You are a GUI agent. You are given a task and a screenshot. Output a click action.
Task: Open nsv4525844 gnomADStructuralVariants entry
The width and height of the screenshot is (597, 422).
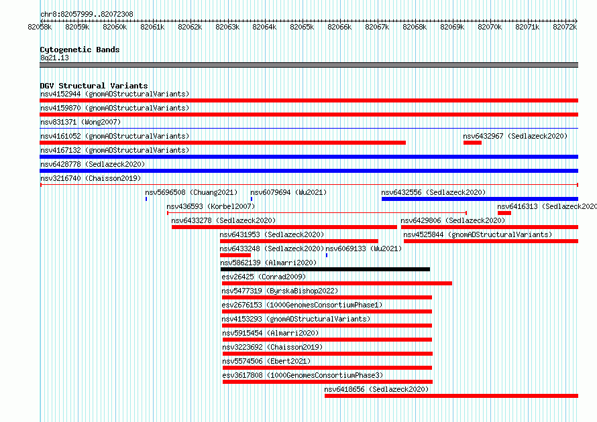click(x=478, y=234)
